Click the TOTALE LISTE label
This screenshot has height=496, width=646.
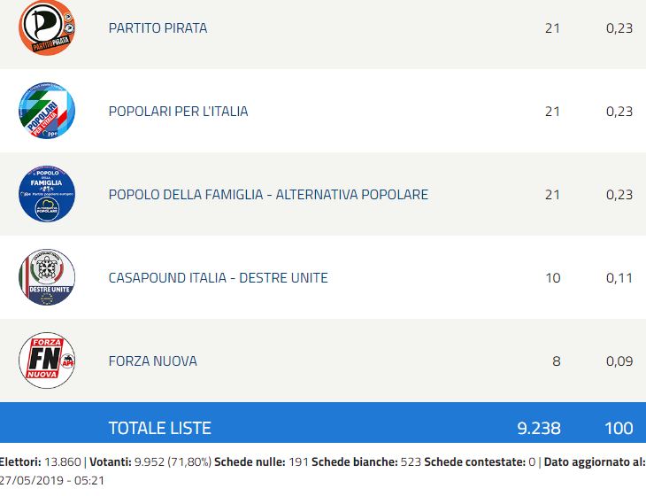point(160,428)
